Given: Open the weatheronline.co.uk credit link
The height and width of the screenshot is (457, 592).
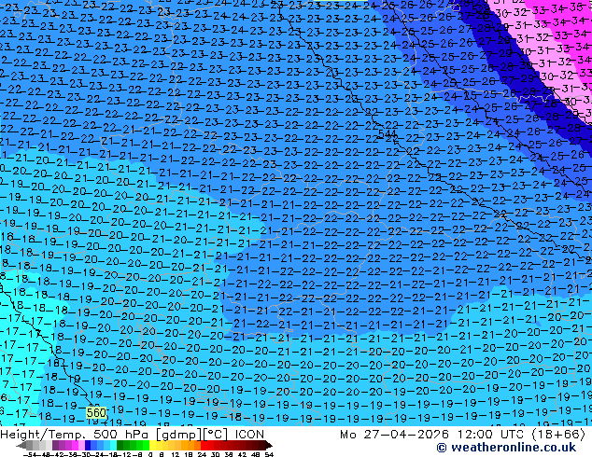Looking at the screenshot, I should pyautogui.click(x=506, y=448).
